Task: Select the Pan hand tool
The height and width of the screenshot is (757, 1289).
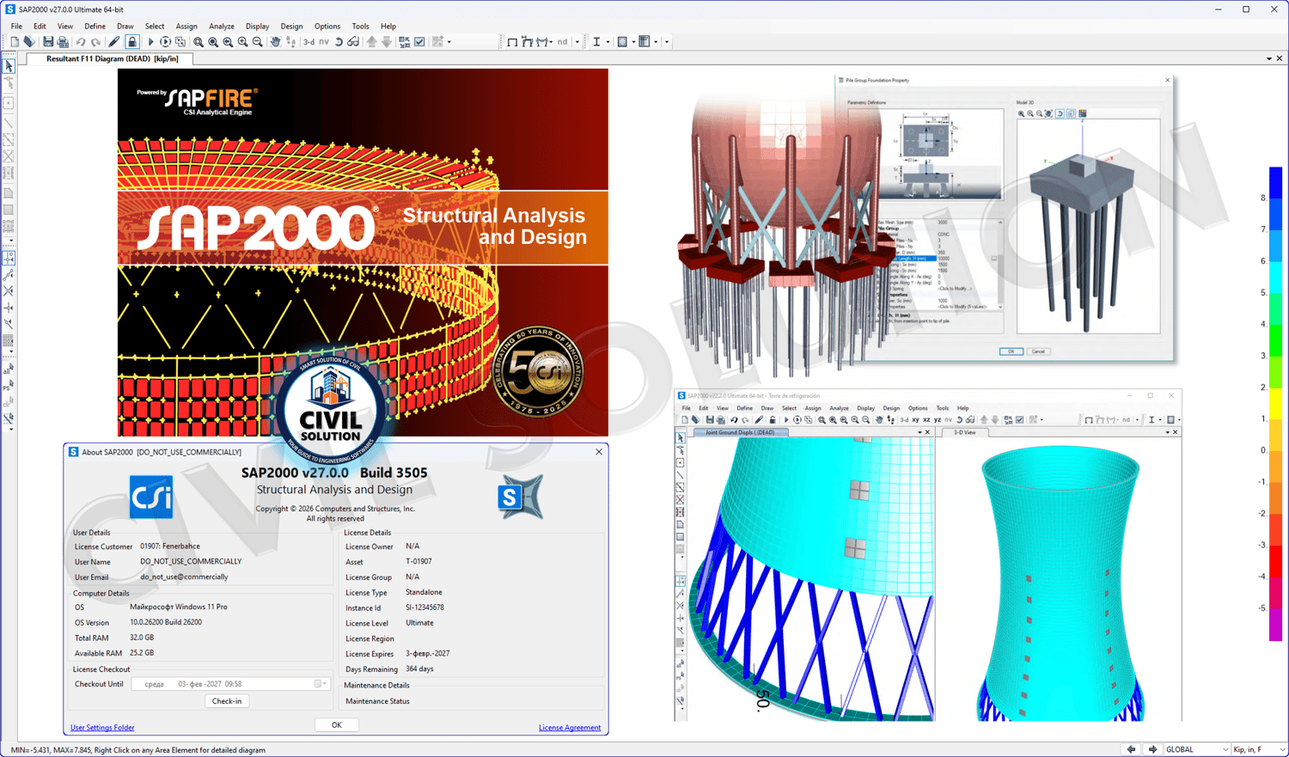Action: pos(275,42)
